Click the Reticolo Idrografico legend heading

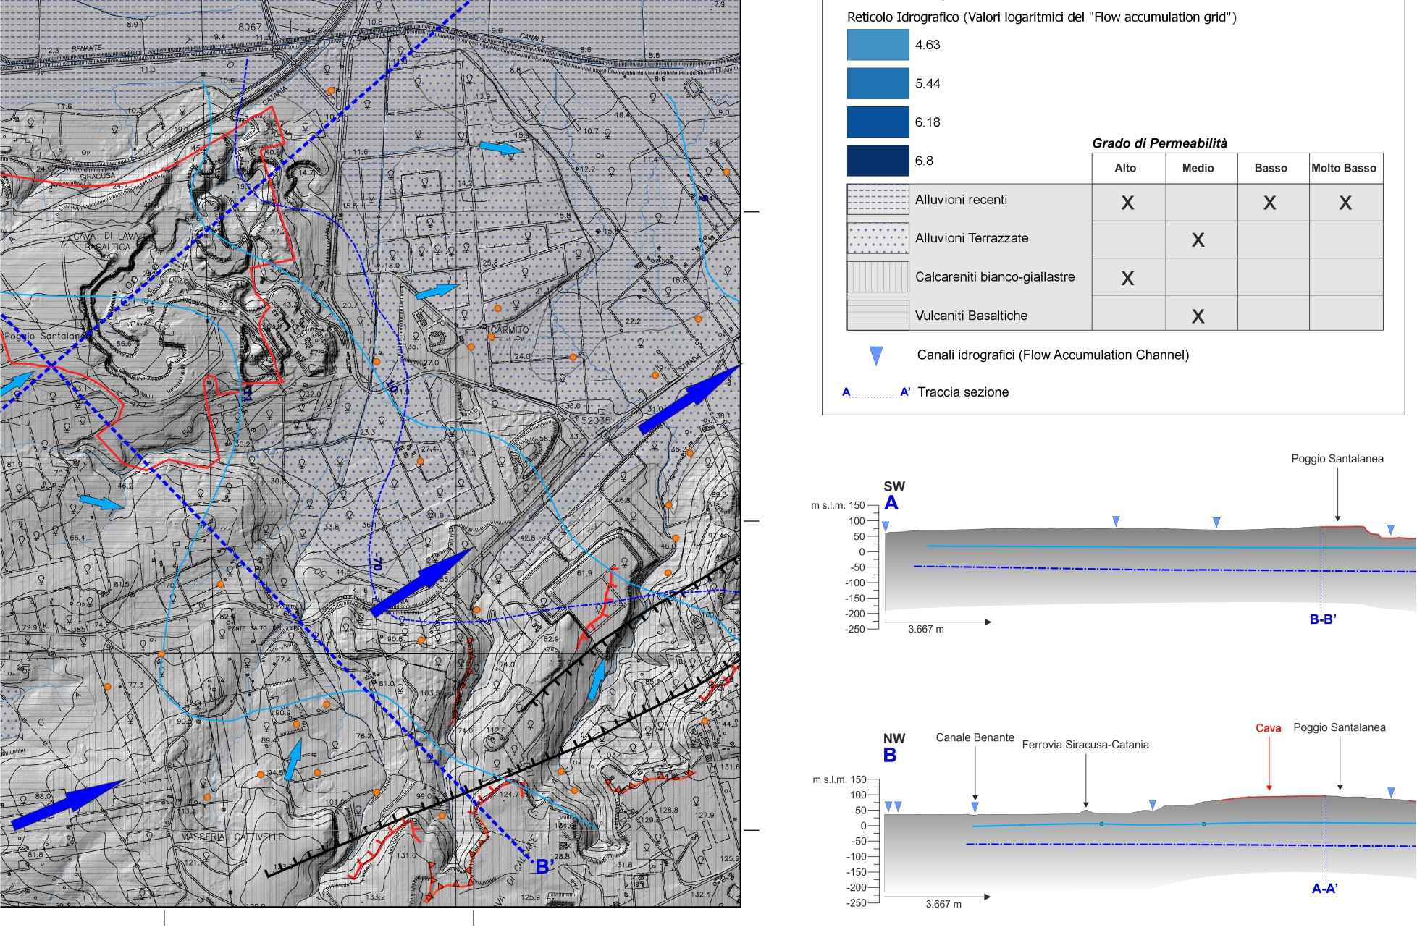click(x=1041, y=17)
